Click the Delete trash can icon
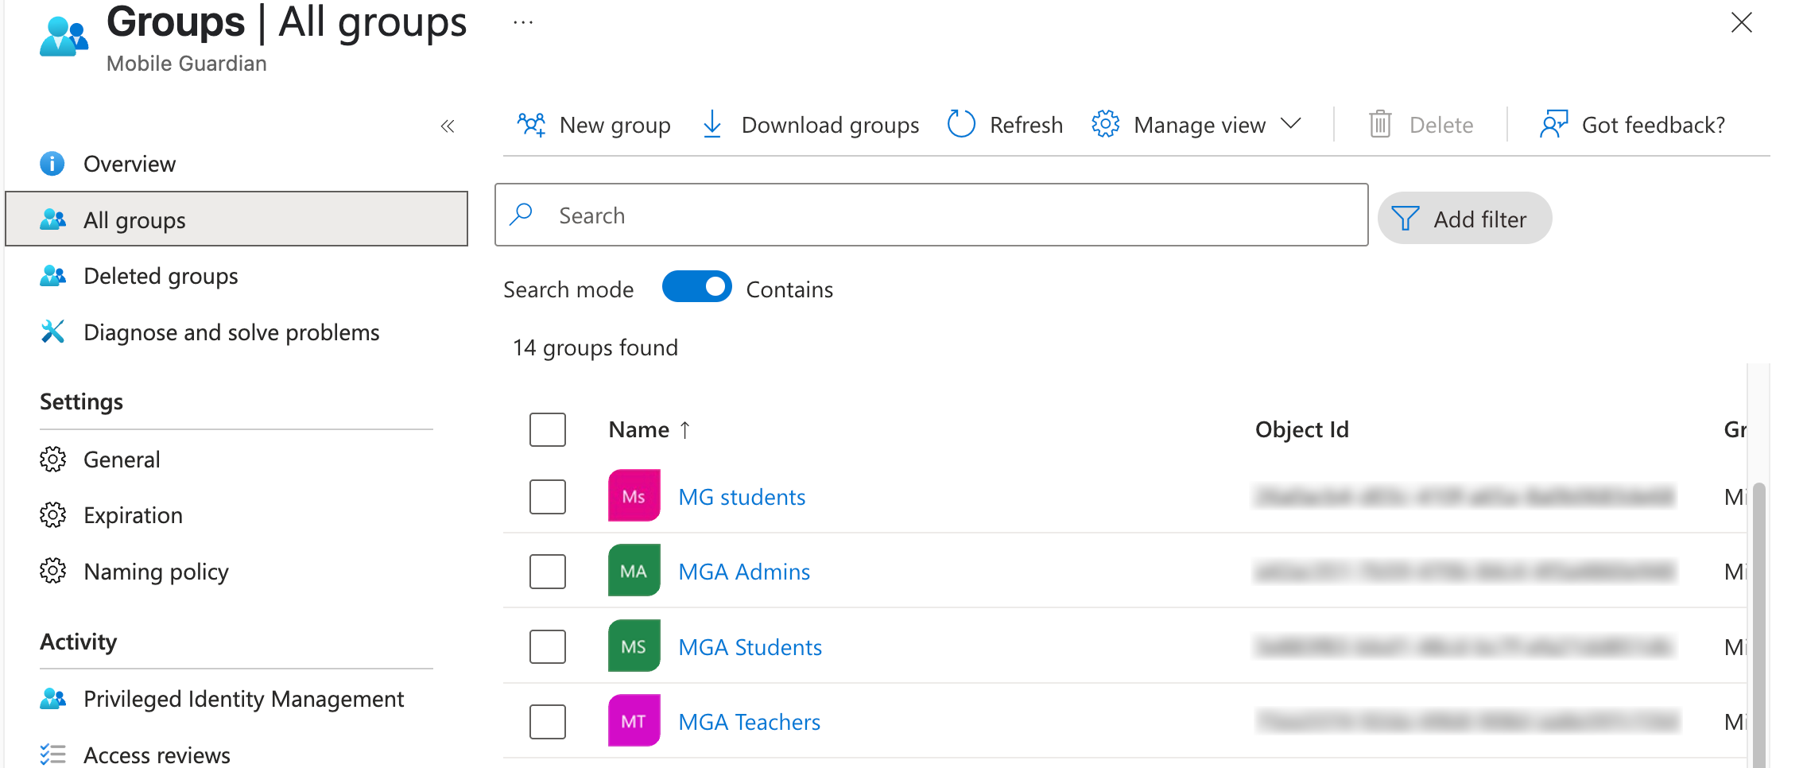Image resolution: width=1803 pixels, height=768 pixels. tap(1380, 124)
